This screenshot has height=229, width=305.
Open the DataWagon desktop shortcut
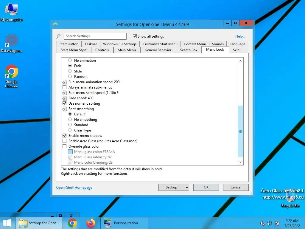pyautogui.click(x=11, y=43)
